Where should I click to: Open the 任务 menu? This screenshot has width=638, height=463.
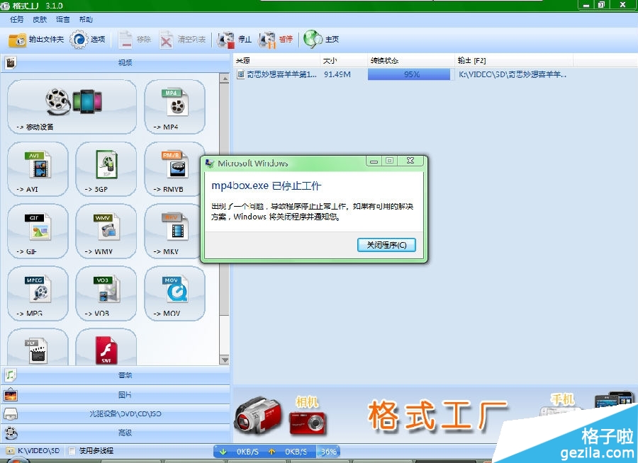point(17,19)
